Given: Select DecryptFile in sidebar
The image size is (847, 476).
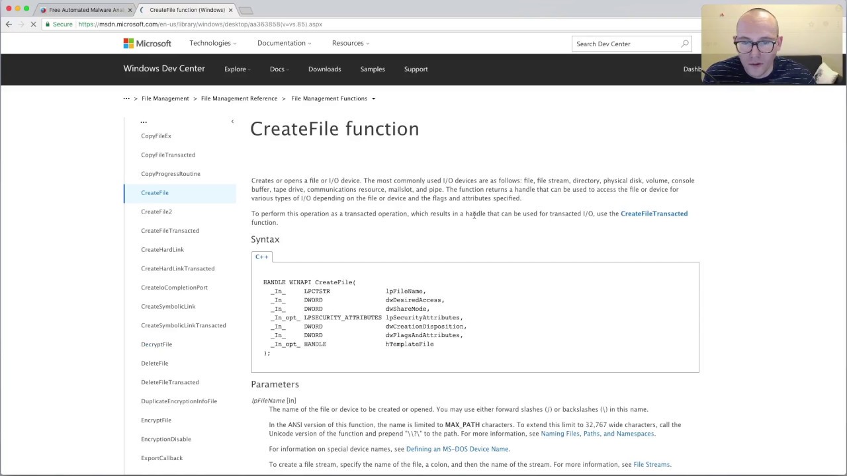Looking at the screenshot, I should click(x=156, y=344).
